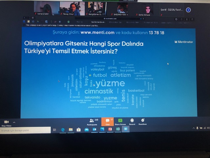Click the phrase buz pateni

pyautogui.click(x=128, y=70)
